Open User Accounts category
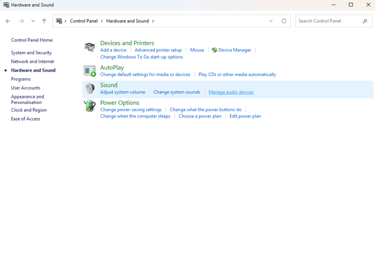Image resolution: width=375 pixels, height=256 pixels. [x=26, y=88]
